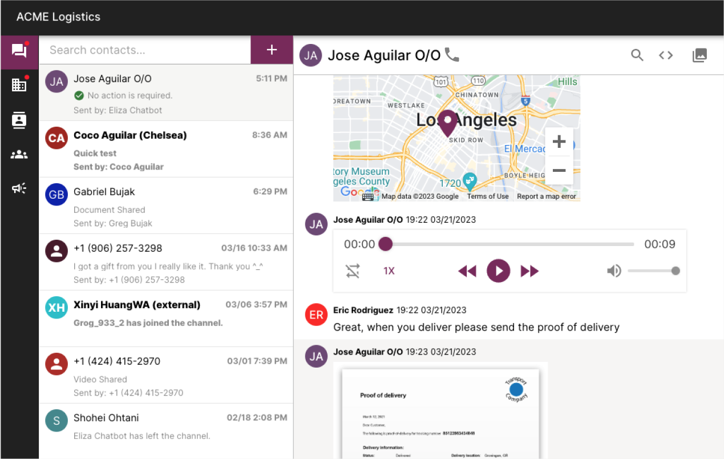Screen dimensions: 724x459
Task: Click the CA avatar for Coco Aguilar
Action: click(x=56, y=138)
